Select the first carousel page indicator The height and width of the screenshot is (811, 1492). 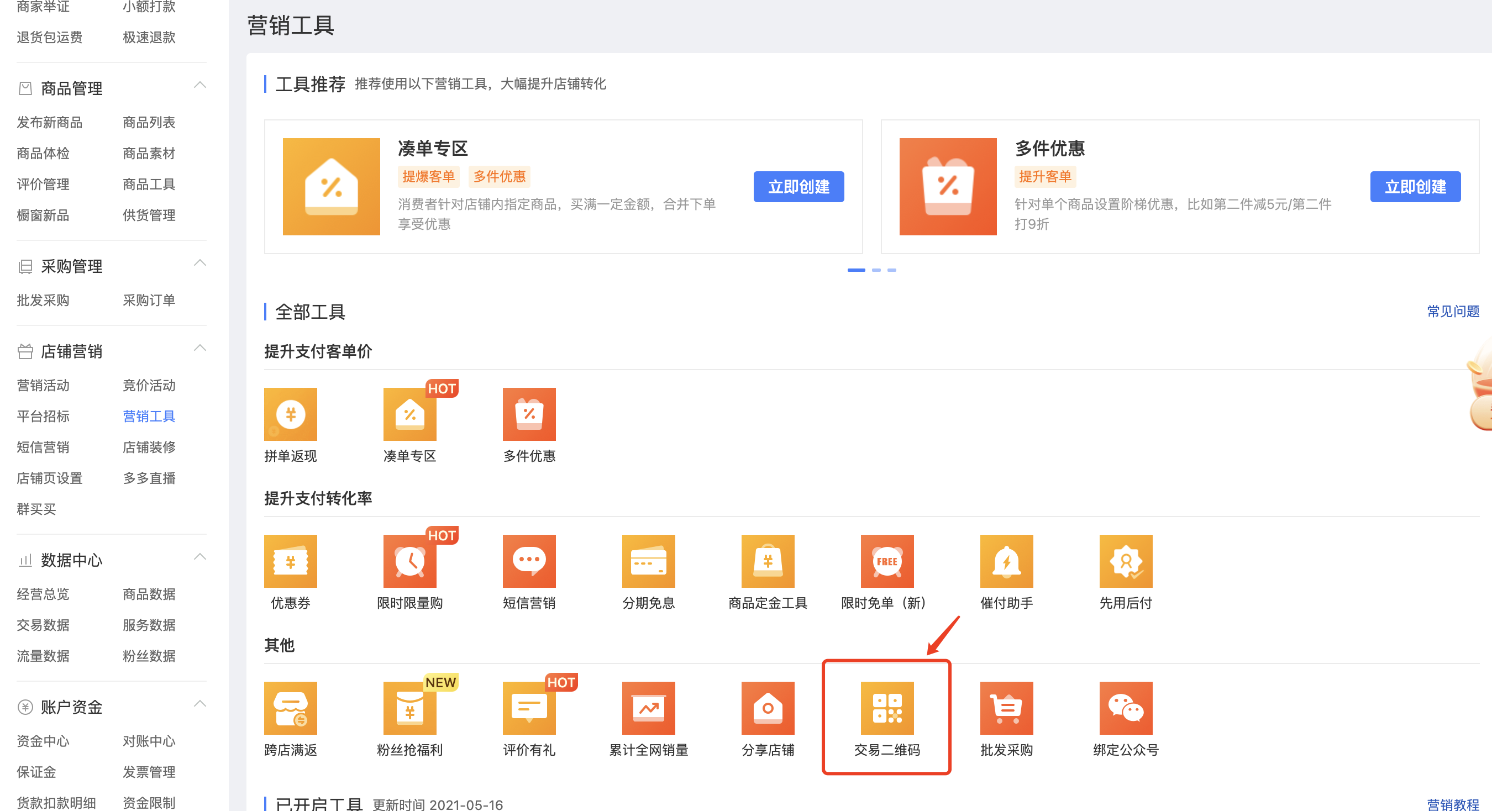pos(856,270)
